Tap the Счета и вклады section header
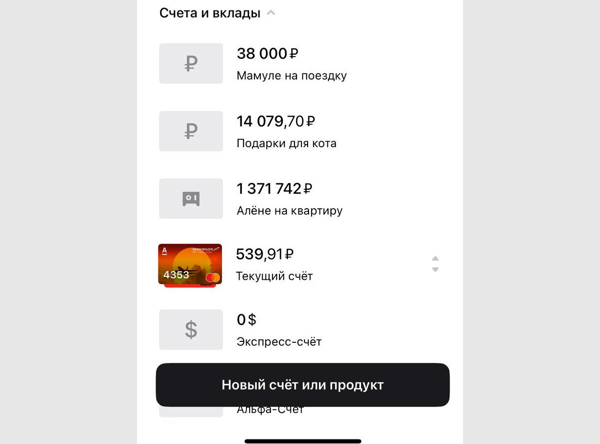The height and width of the screenshot is (444, 600). (210, 14)
